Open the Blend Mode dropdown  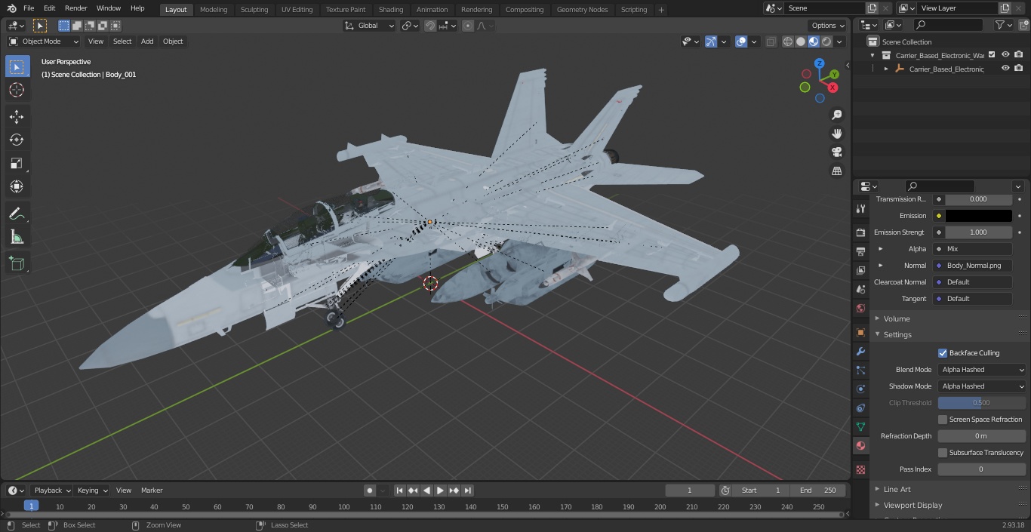pos(982,370)
